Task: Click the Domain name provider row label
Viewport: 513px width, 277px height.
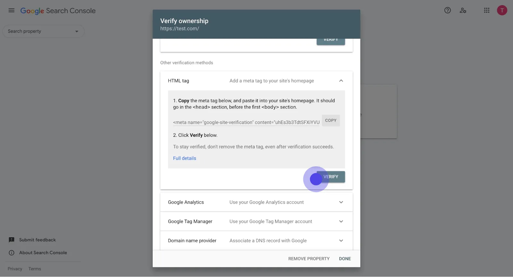Action: point(192,241)
